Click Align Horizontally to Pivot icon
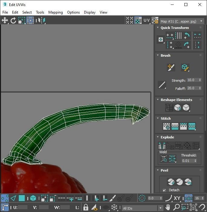This screenshot has width=207, height=212. [170, 36]
